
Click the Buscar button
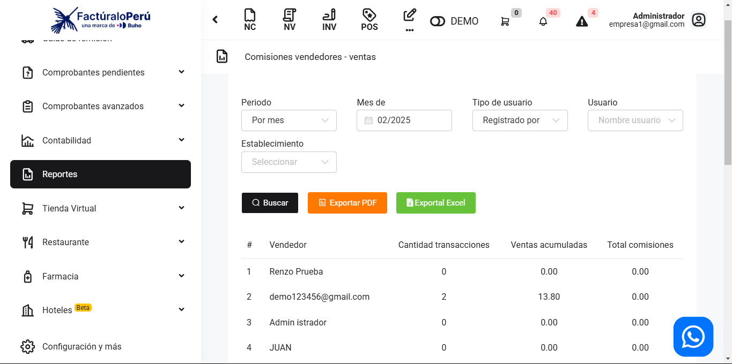(270, 203)
